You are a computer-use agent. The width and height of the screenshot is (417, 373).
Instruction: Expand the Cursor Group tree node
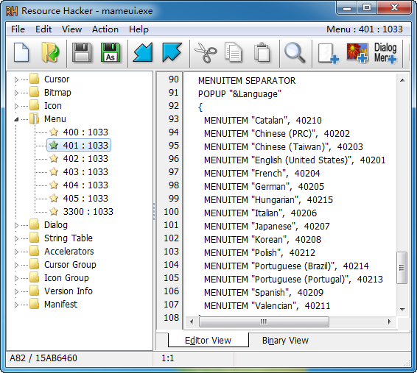click(x=16, y=265)
